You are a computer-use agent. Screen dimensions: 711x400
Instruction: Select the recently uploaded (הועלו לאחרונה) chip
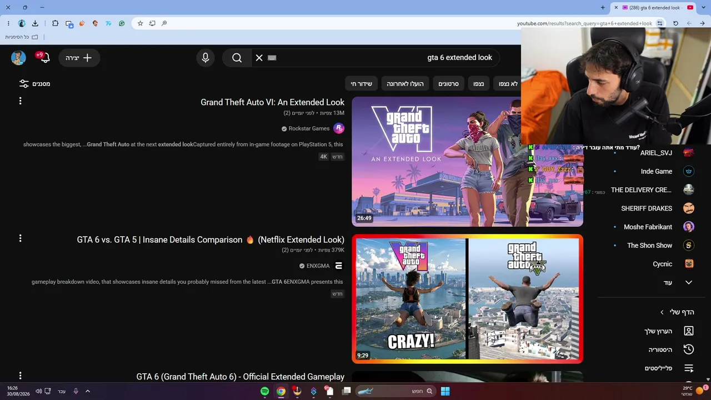tap(405, 84)
